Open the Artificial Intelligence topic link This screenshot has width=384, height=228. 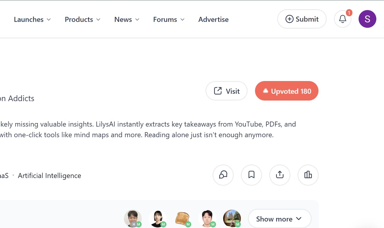point(50,176)
